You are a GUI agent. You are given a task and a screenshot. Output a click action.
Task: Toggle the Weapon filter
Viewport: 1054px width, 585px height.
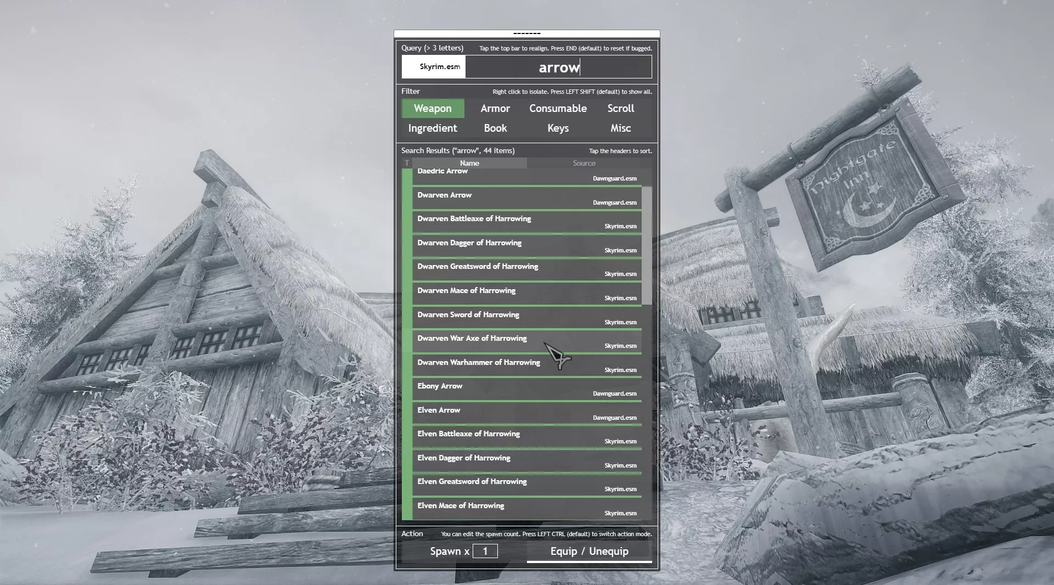[433, 109]
